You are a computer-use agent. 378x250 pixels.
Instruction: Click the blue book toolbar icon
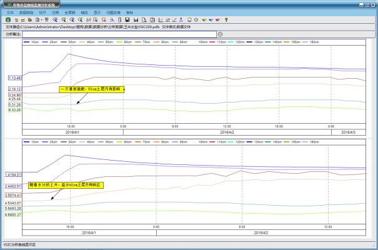[211, 20]
